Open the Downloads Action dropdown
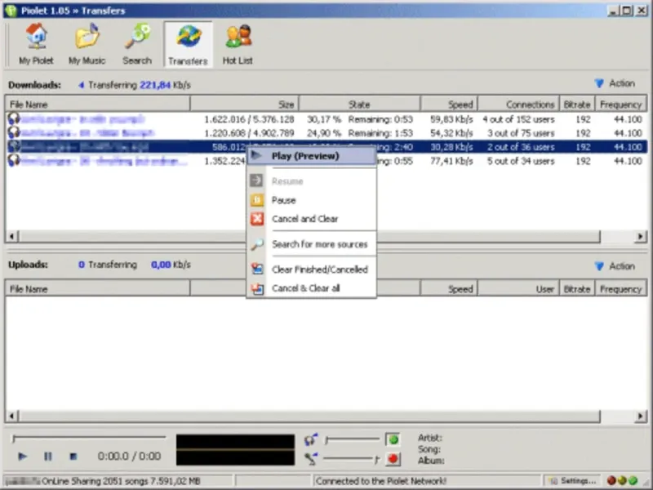The width and height of the screenshot is (653, 490). pyautogui.click(x=615, y=83)
